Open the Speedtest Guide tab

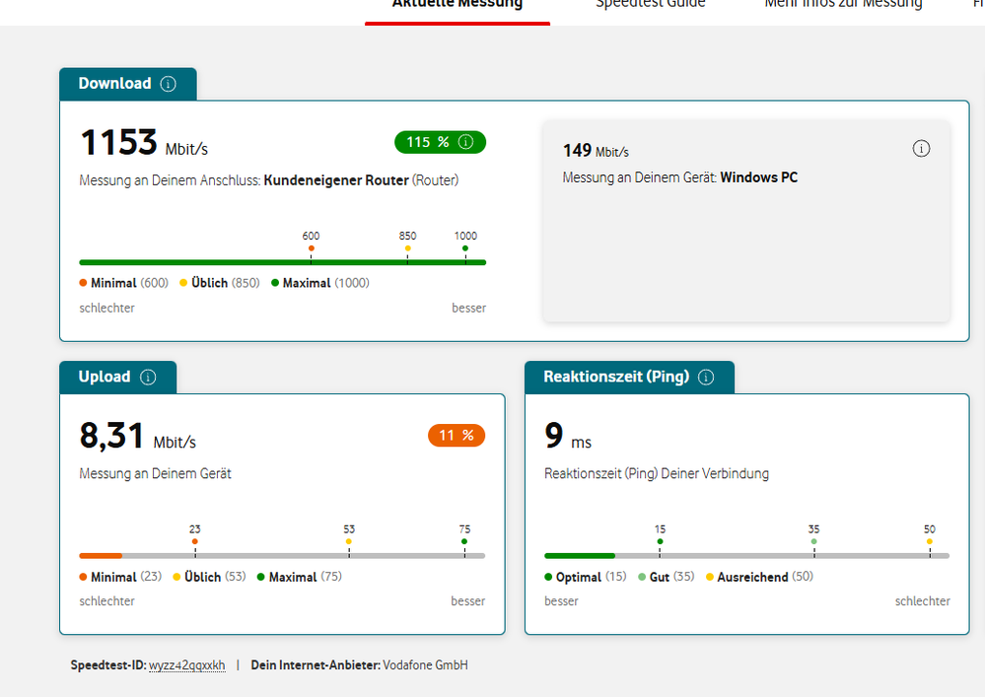pyautogui.click(x=650, y=5)
